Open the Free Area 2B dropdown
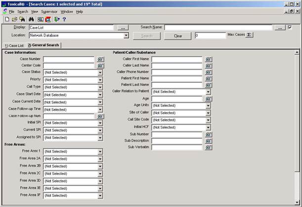302x207 pixels. [x=100, y=166]
